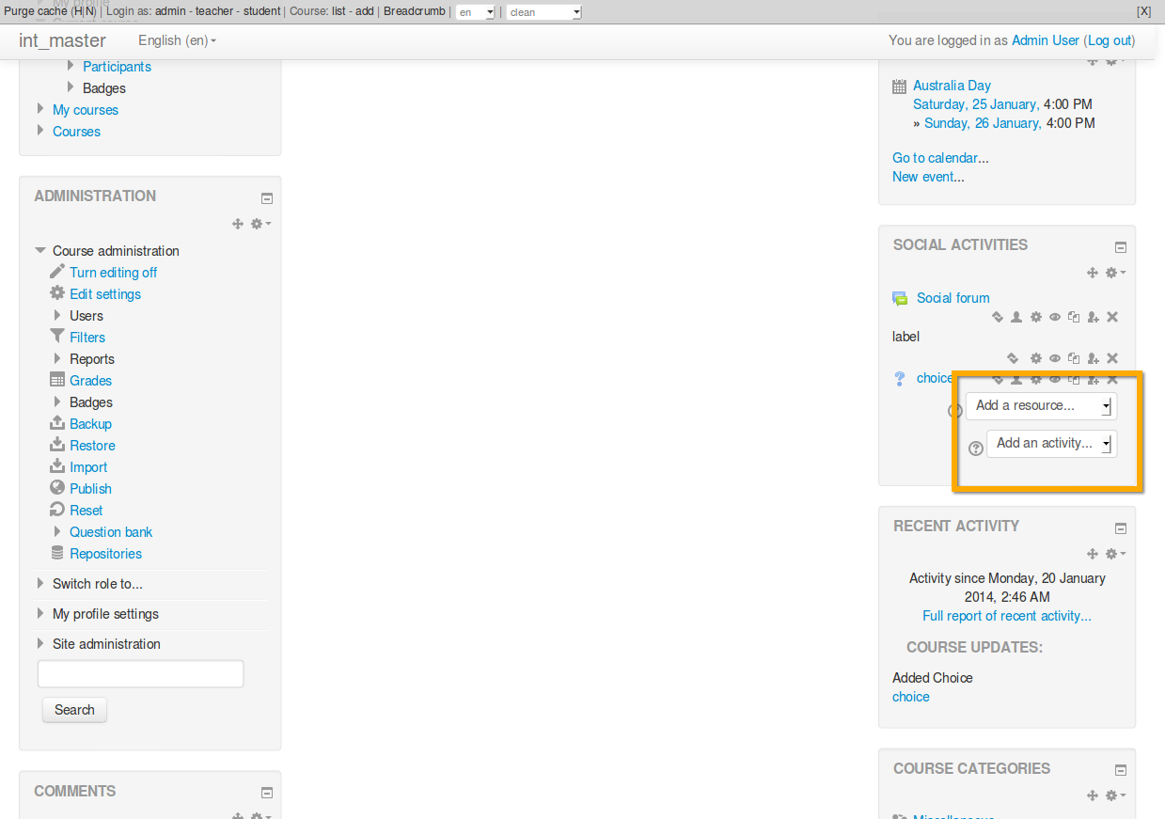Assign roles icon for Social forum
The image size is (1165, 819).
click(1093, 318)
